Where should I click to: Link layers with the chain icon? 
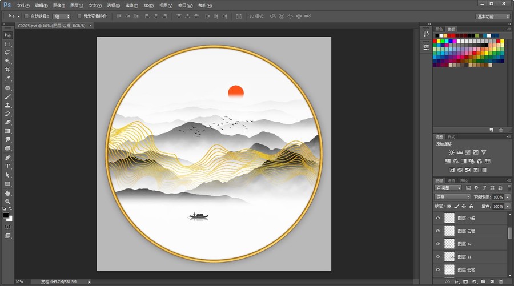click(447, 281)
